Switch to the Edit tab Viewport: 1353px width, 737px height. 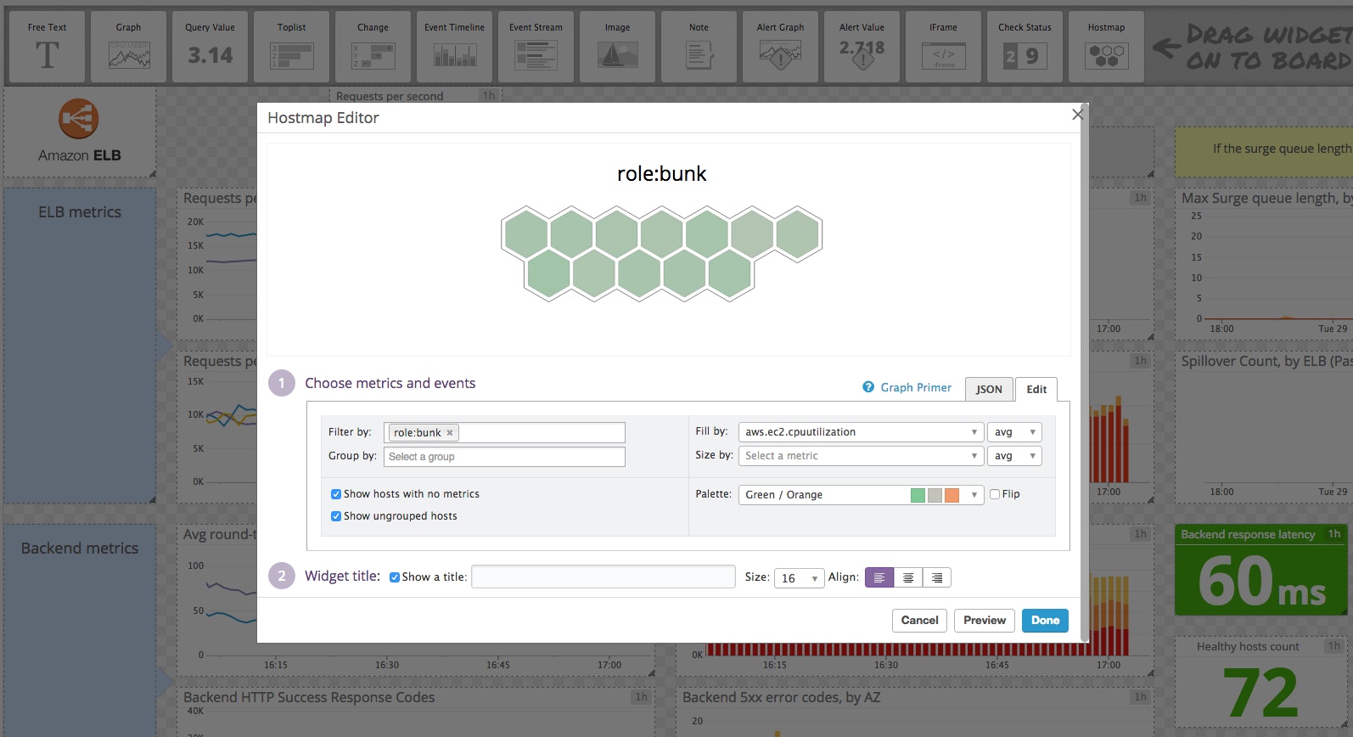(x=1036, y=389)
